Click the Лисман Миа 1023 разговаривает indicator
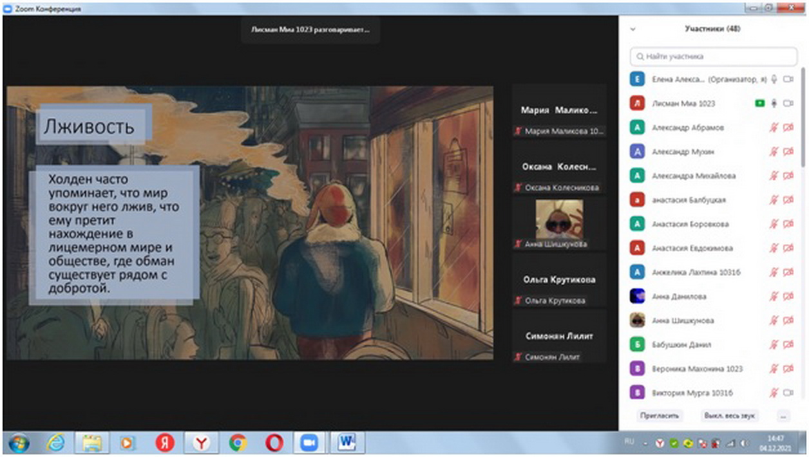The image size is (809, 457). pos(310,30)
